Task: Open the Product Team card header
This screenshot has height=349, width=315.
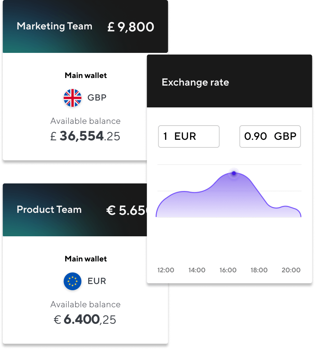Action: click(75, 210)
